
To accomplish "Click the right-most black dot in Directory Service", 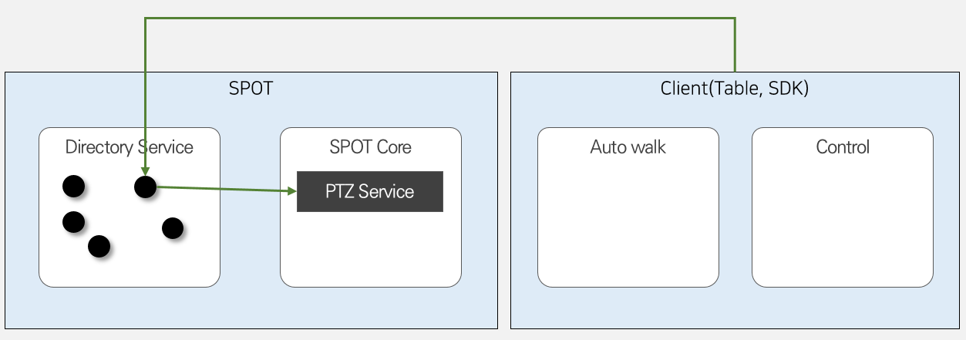I will (x=172, y=228).
